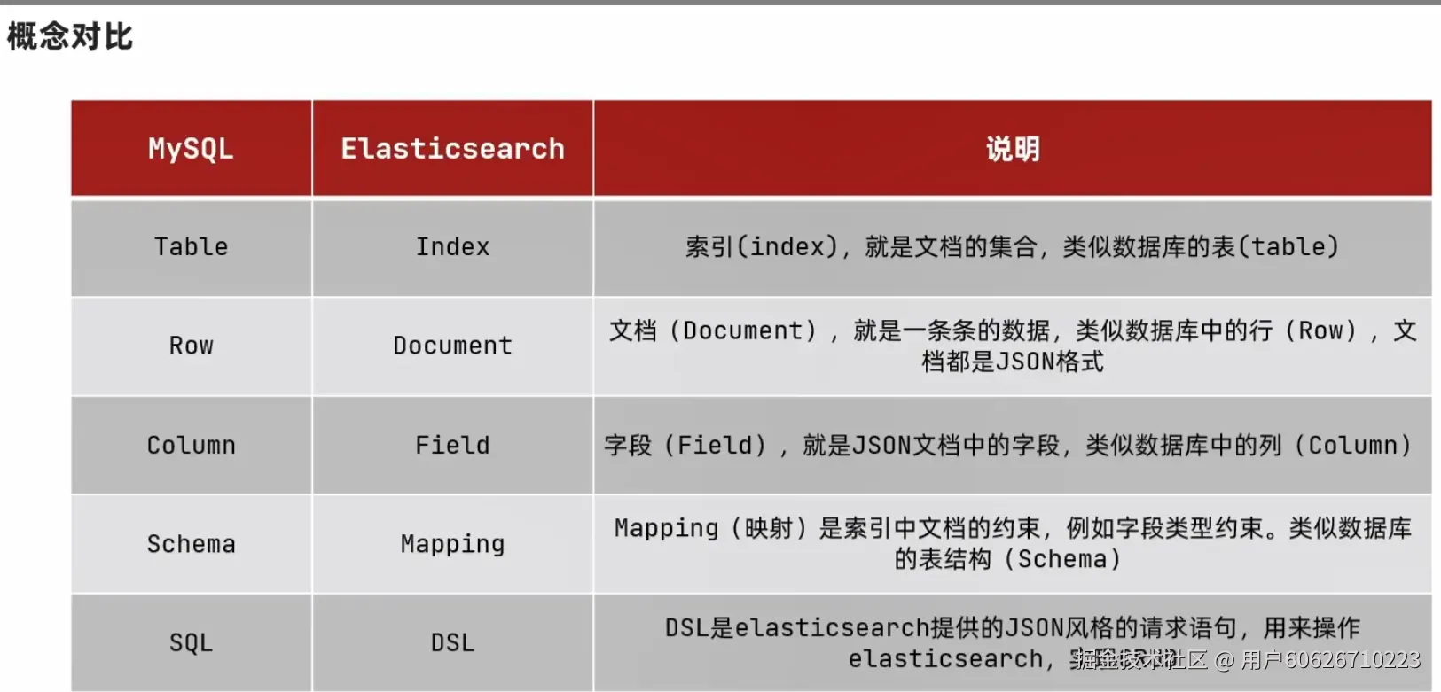Click the Mapping cell in Elasticsearch column
This screenshot has width=1441, height=692.
(452, 544)
